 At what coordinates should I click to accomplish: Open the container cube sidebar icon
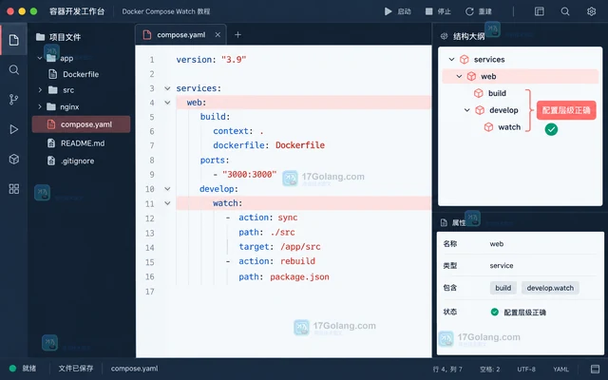(x=14, y=159)
